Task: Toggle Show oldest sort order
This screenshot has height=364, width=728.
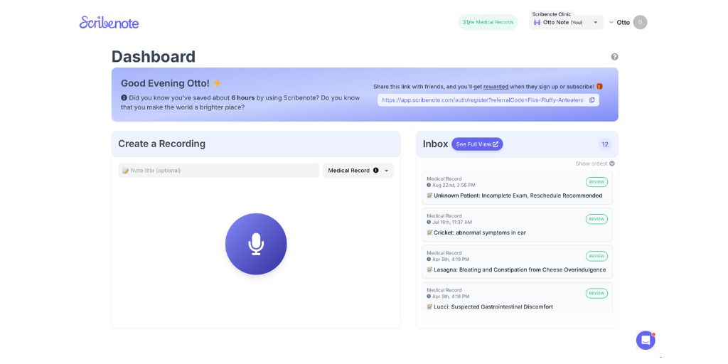Action: tap(595, 164)
